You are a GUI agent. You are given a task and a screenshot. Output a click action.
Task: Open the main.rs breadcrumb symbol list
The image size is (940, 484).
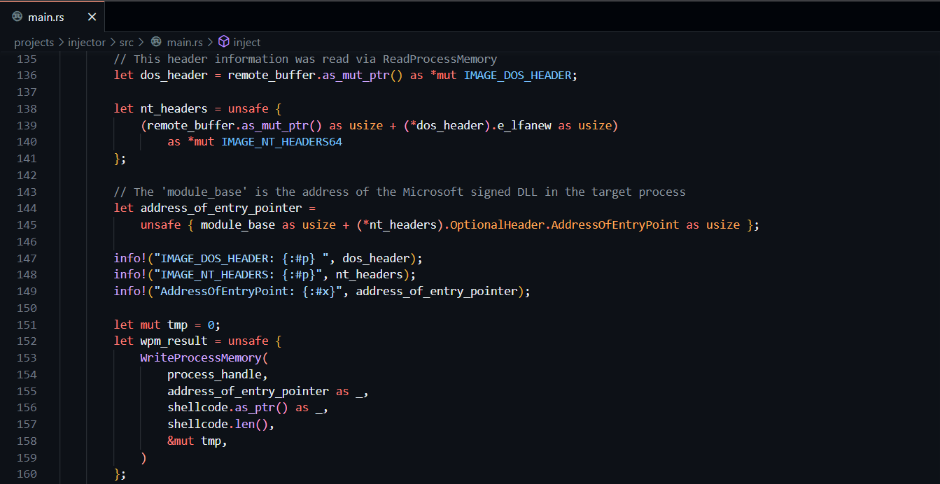[x=185, y=42]
